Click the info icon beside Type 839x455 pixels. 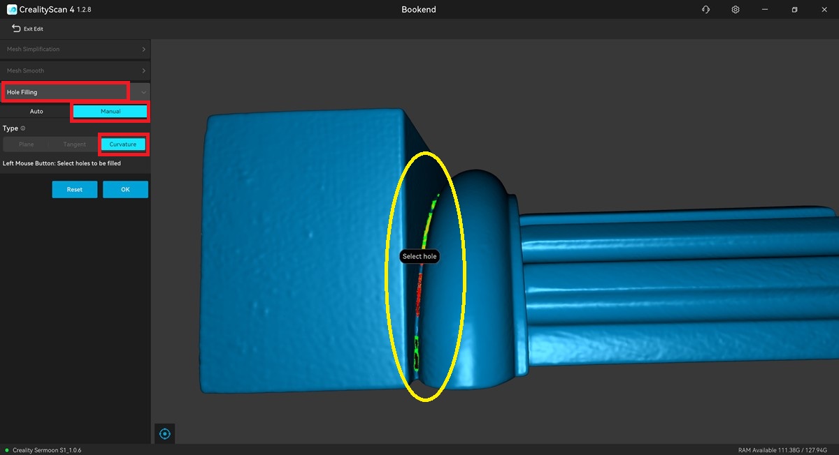(23, 128)
